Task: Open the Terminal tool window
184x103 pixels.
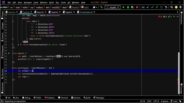Action: 63,98
